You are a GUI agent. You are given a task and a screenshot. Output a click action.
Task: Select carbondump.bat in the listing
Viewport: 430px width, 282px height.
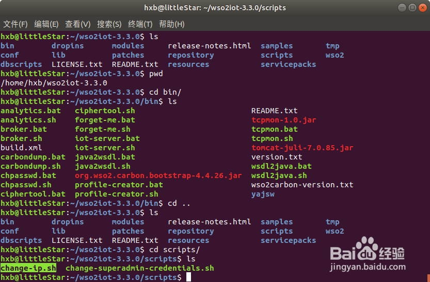point(33,157)
